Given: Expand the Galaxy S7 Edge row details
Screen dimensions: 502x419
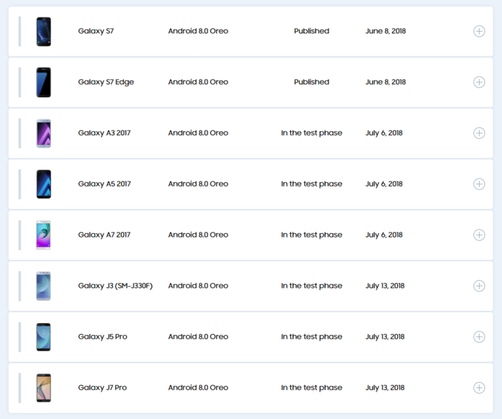Looking at the screenshot, I should pos(479,82).
